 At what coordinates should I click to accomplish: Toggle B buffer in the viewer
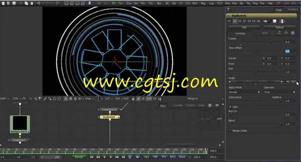point(75,98)
